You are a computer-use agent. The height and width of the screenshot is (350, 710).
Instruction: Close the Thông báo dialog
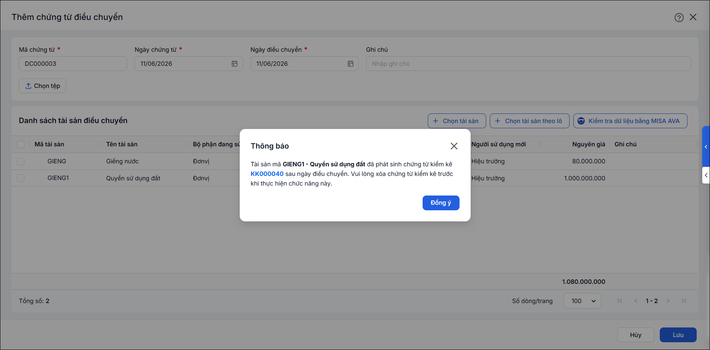pos(454,146)
